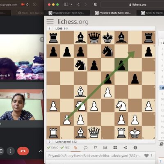Open Safari's privacy report shield icon

[96, 5]
